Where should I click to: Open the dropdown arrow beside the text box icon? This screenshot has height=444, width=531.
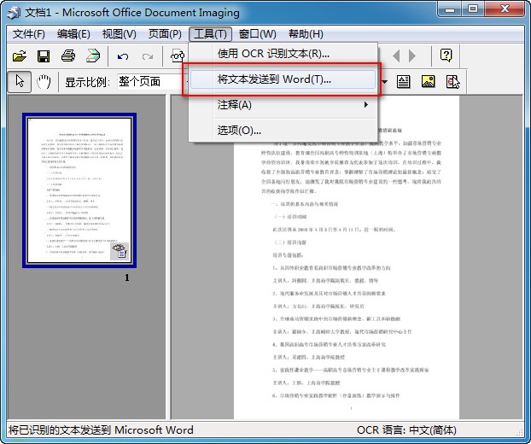coord(384,82)
